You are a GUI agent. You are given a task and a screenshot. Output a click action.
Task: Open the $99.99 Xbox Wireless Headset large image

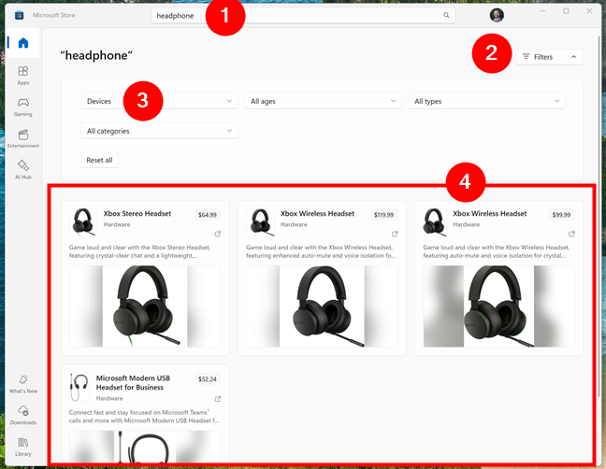tap(499, 306)
